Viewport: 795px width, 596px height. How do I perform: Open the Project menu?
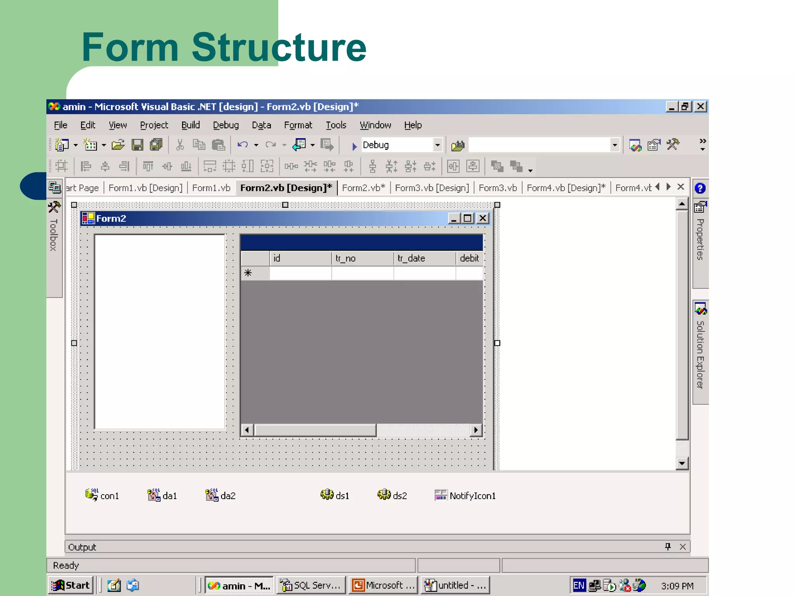[x=154, y=125]
